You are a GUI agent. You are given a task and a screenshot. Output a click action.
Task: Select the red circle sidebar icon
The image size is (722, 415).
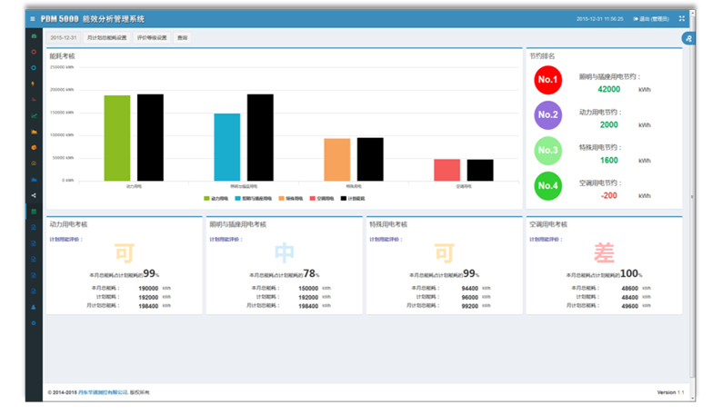pos(34,52)
